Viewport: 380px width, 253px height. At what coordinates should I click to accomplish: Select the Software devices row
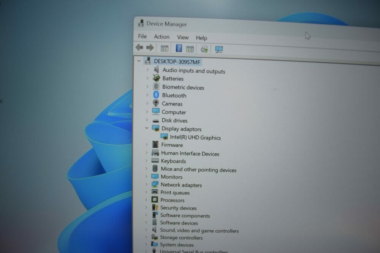pos(179,223)
